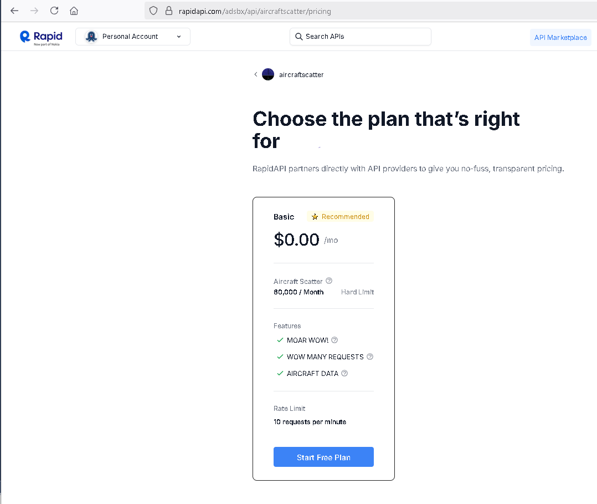Screen dimensions: 597x504
Task: Click the padlock site security icon
Action: [x=169, y=11]
